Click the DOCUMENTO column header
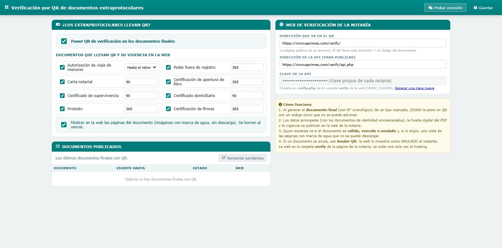The height and width of the screenshot is (248, 502). click(x=65, y=168)
